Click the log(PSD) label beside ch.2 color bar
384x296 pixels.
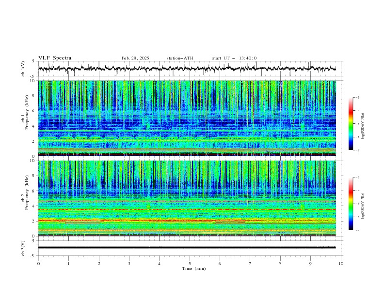point(363,206)
